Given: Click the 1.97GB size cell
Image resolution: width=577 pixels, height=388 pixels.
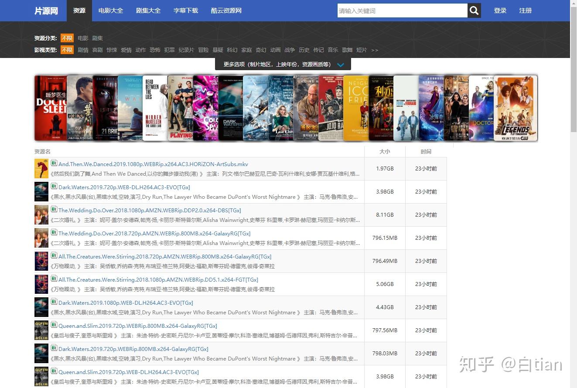Looking at the screenshot, I should coord(385,169).
